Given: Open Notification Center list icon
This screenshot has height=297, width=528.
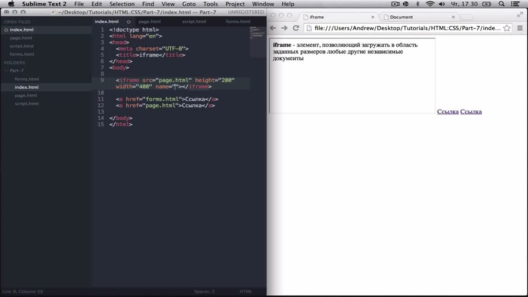Looking at the screenshot, I should [515, 4].
